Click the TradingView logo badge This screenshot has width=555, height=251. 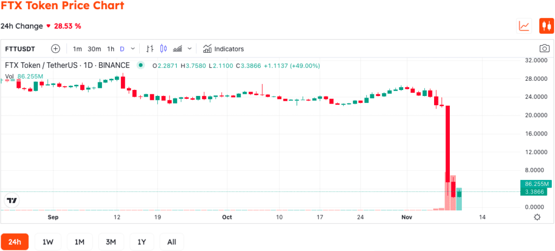tap(12, 201)
